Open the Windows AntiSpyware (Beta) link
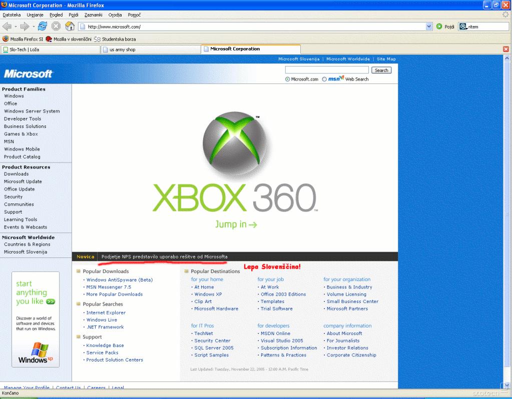Image resolution: width=512 pixels, height=399 pixels. 119,280
